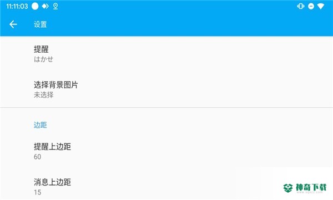Tap the green 神奇下载 logo icon
The width and height of the screenshot is (333, 200).
pyautogui.click(x=288, y=188)
